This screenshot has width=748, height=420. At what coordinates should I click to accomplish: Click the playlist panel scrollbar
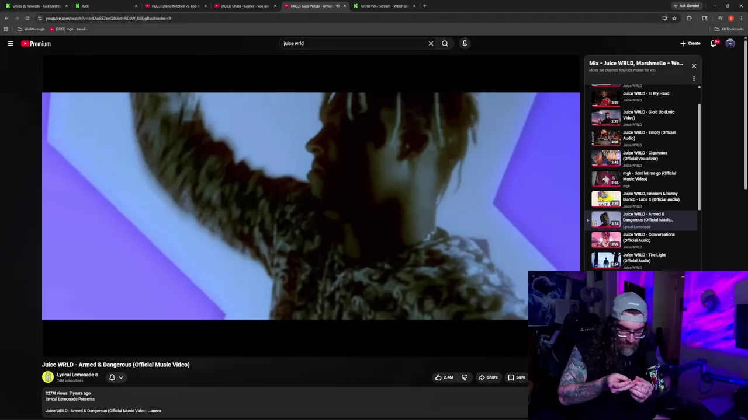(699, 157)
